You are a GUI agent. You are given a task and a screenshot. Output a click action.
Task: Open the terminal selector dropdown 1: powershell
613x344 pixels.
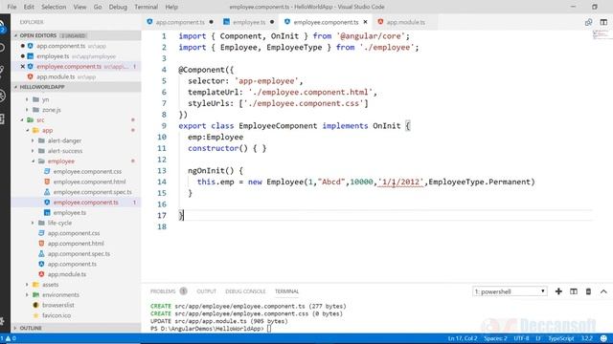(510, 291)
